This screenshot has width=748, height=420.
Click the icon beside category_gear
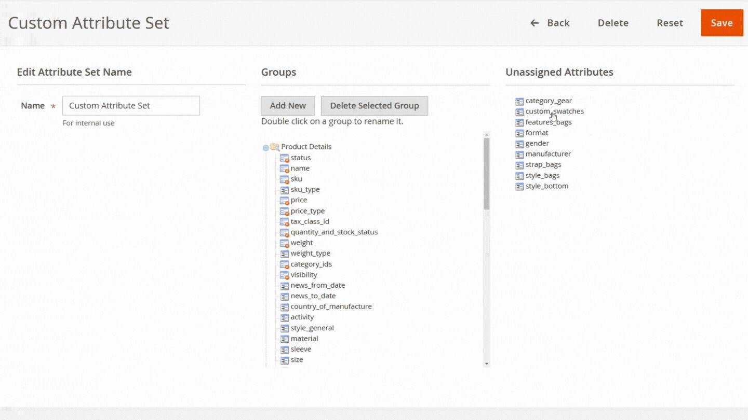click(x=519, y=101)
